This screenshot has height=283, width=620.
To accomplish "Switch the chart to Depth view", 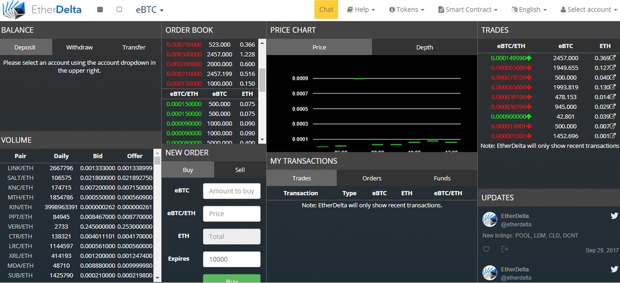I will point(424,47).
